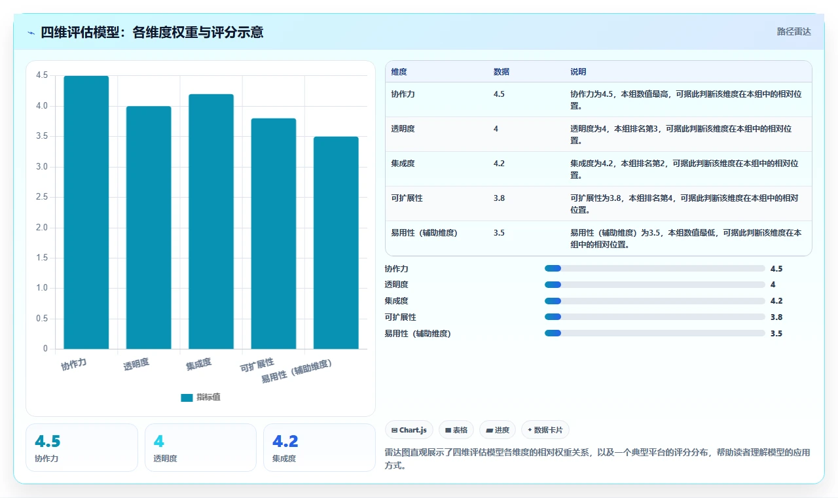Click the 可扩展性 progress bar
The width and height of the screenshot is (838, 498).
coord(655,317)
